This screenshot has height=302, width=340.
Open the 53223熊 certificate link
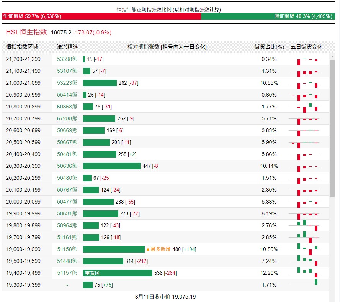tap(67, 83)
